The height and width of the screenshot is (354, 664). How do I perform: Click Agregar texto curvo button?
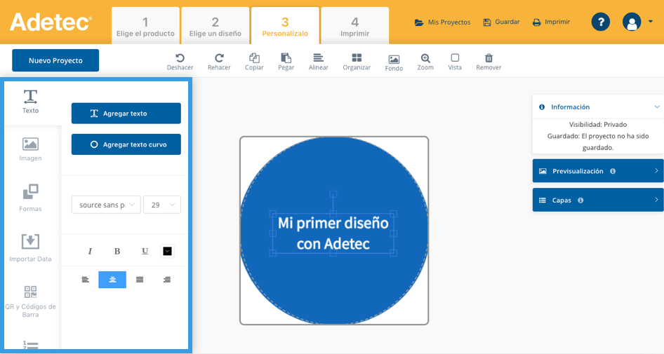point(126,144)
